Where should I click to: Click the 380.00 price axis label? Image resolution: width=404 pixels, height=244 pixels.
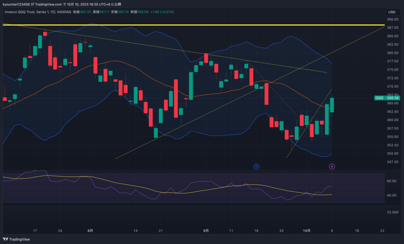click(393, 53)
